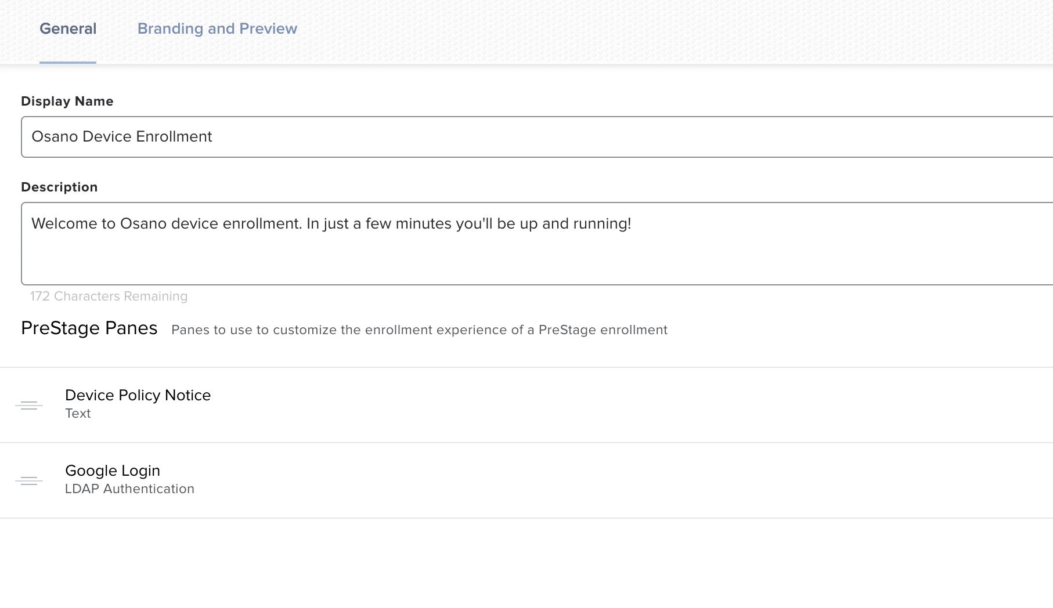Click the Text type under Device Policy Notice
The image size is (1053, 608).
coord(78,414)
